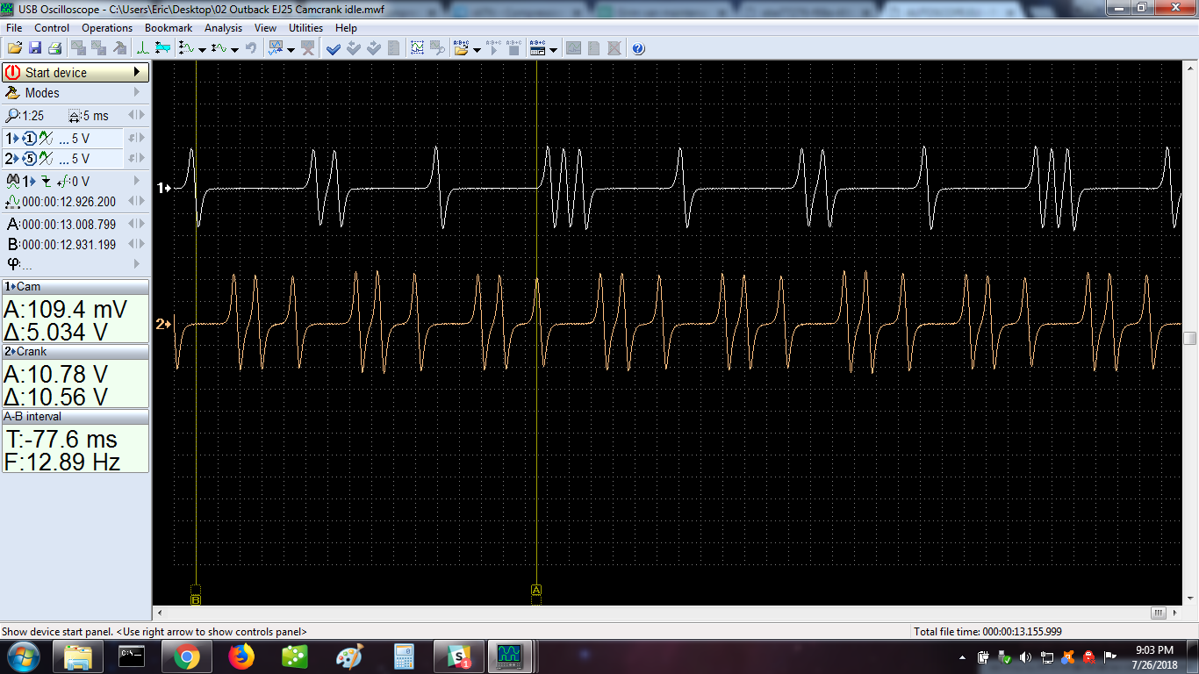Image resolution: width=1199 pixels, height=674 pixels.
Task: Save the current waveform
Action: click(36, 48)
